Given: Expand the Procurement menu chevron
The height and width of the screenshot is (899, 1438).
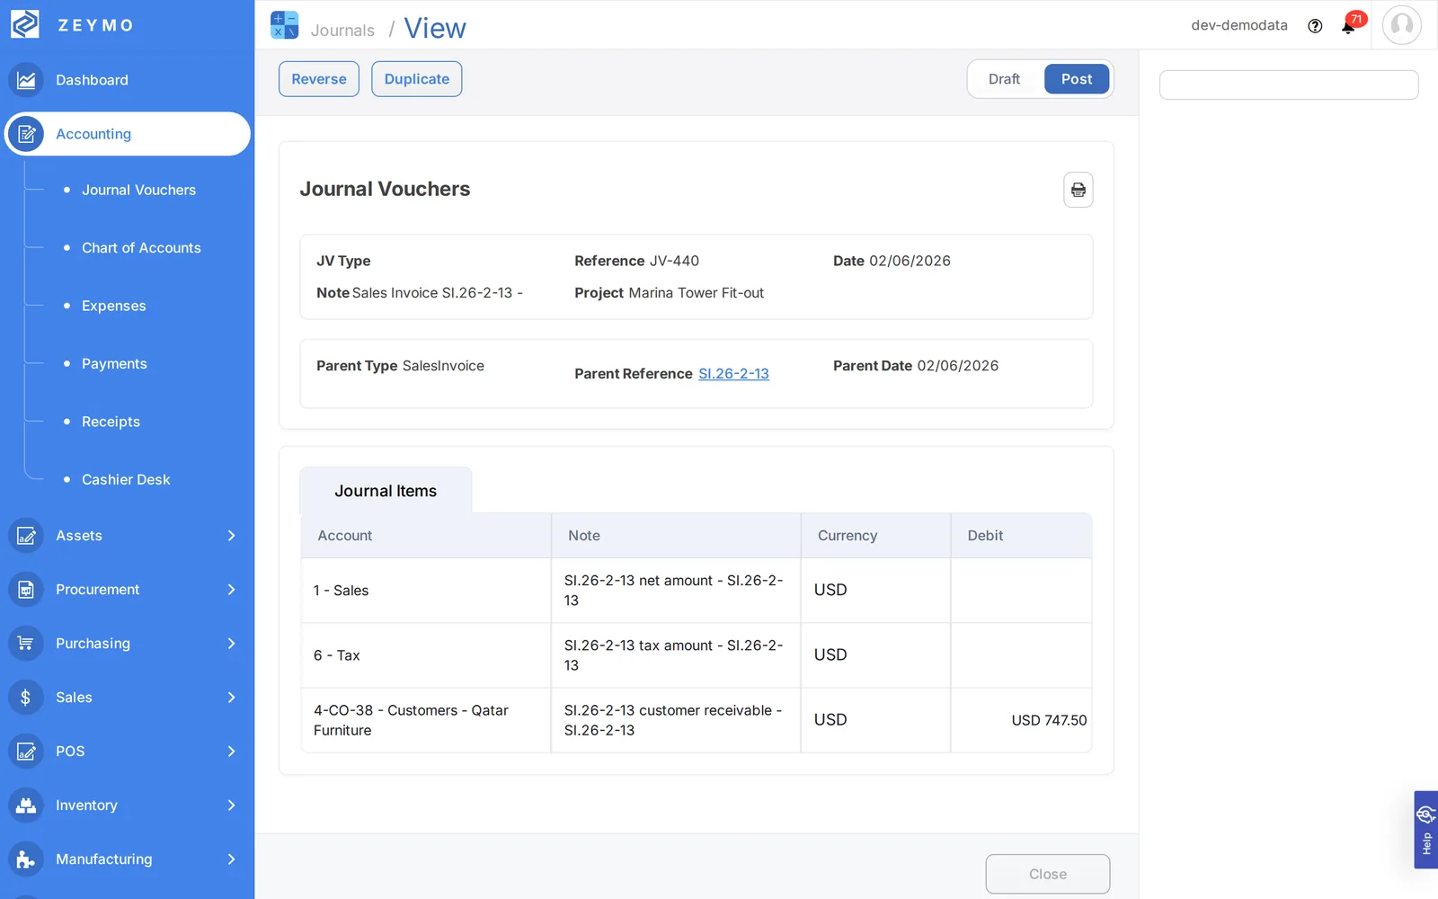Looking at the screenshot, I should click(231, 590).
